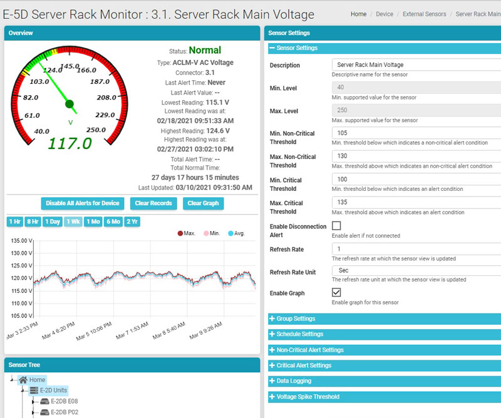Expand Non-Critical Alert Settings section
Viewport: 501px width, 418px height.
click(x=385, y=350)
